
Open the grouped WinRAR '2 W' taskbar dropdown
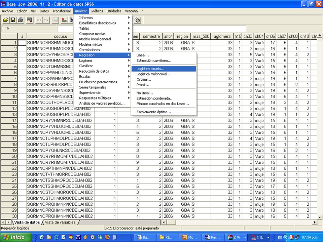pos(245,237)
